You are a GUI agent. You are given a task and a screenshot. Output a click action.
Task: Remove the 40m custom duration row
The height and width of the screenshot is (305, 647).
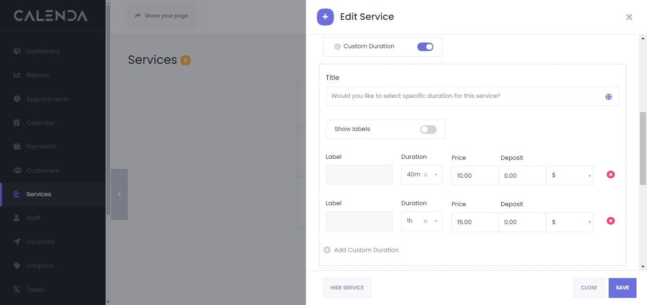click(x=611, y=174)
